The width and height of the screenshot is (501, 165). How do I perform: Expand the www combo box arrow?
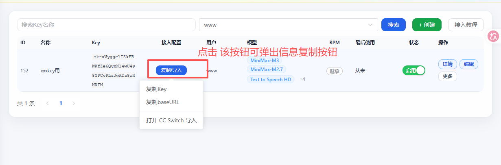click(370, 25)
